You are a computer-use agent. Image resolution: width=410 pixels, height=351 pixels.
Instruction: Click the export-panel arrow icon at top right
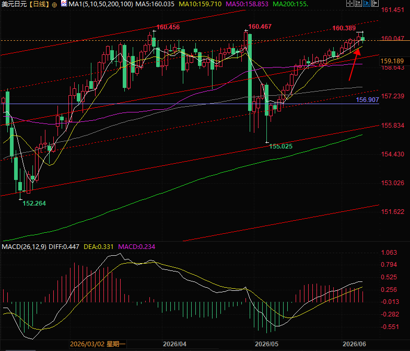[374, 4]
